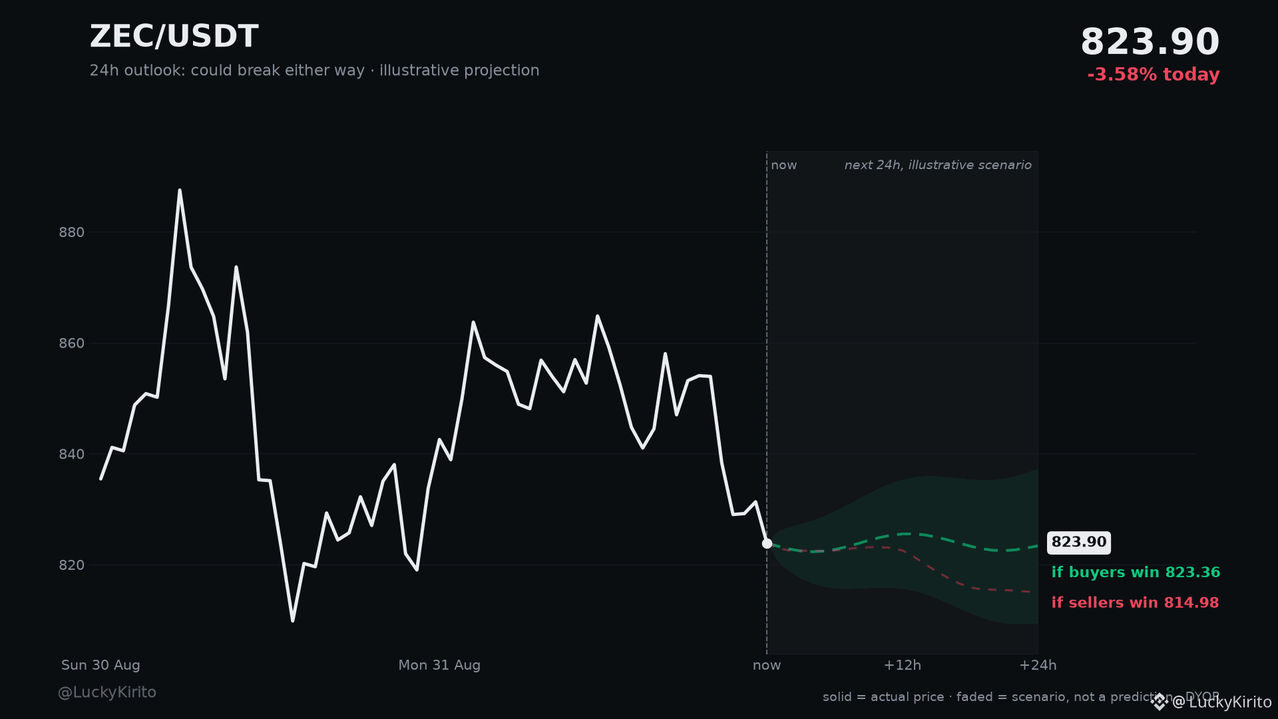This screenshot has height=719, width=1278.
Task: Click the -3.58% today change indicator
Action: [1153, 75]
